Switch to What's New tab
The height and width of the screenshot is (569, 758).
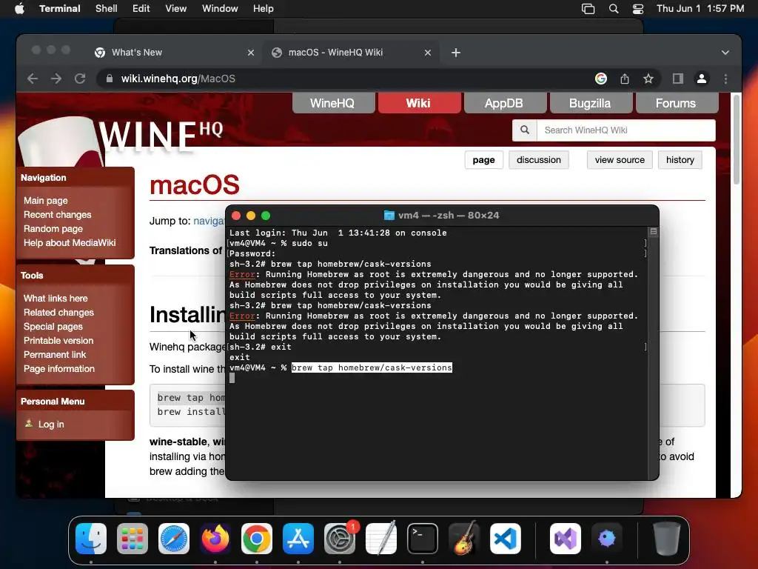[174, 53]
